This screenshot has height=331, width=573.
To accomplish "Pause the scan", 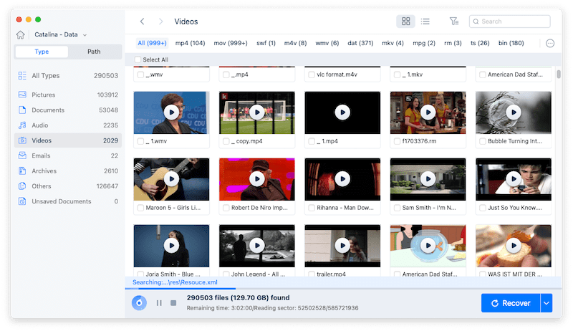I will tap(159, 303).
